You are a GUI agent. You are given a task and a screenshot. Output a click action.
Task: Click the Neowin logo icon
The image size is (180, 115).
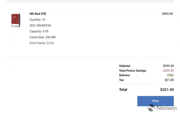coord(151,108)
